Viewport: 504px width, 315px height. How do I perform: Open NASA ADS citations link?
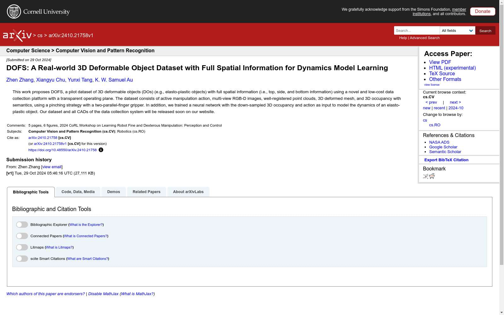click(439, 142)
